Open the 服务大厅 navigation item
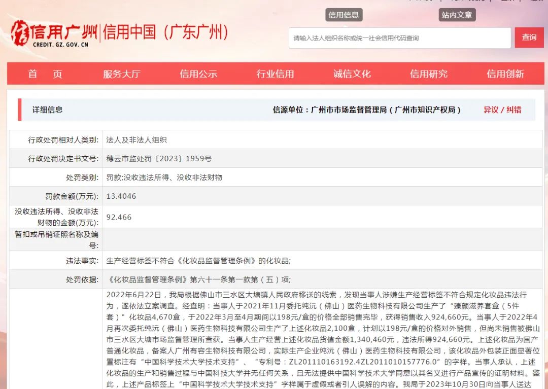This screenshot has height=389, width=548. (x=121, y=74)
